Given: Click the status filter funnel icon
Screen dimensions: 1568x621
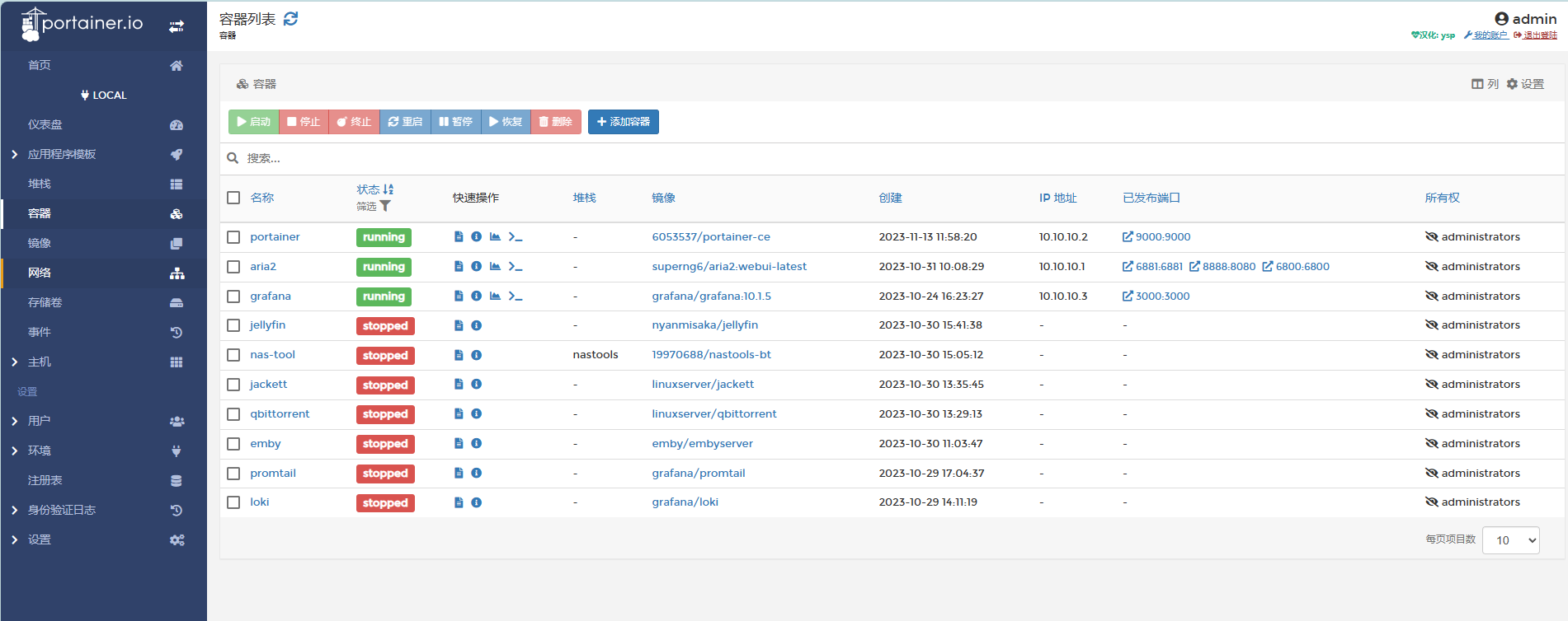Looking at the screenshot, I should (x=385, y=206).
